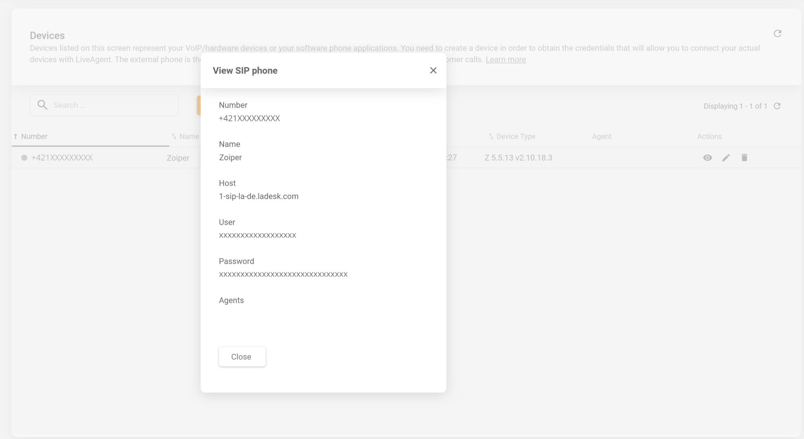Edit the Zoiper device with pencil icon

coord(726,158)
